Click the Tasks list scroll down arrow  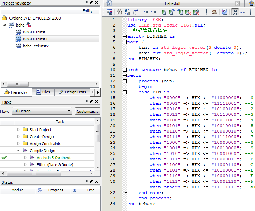tap(98, 167)
